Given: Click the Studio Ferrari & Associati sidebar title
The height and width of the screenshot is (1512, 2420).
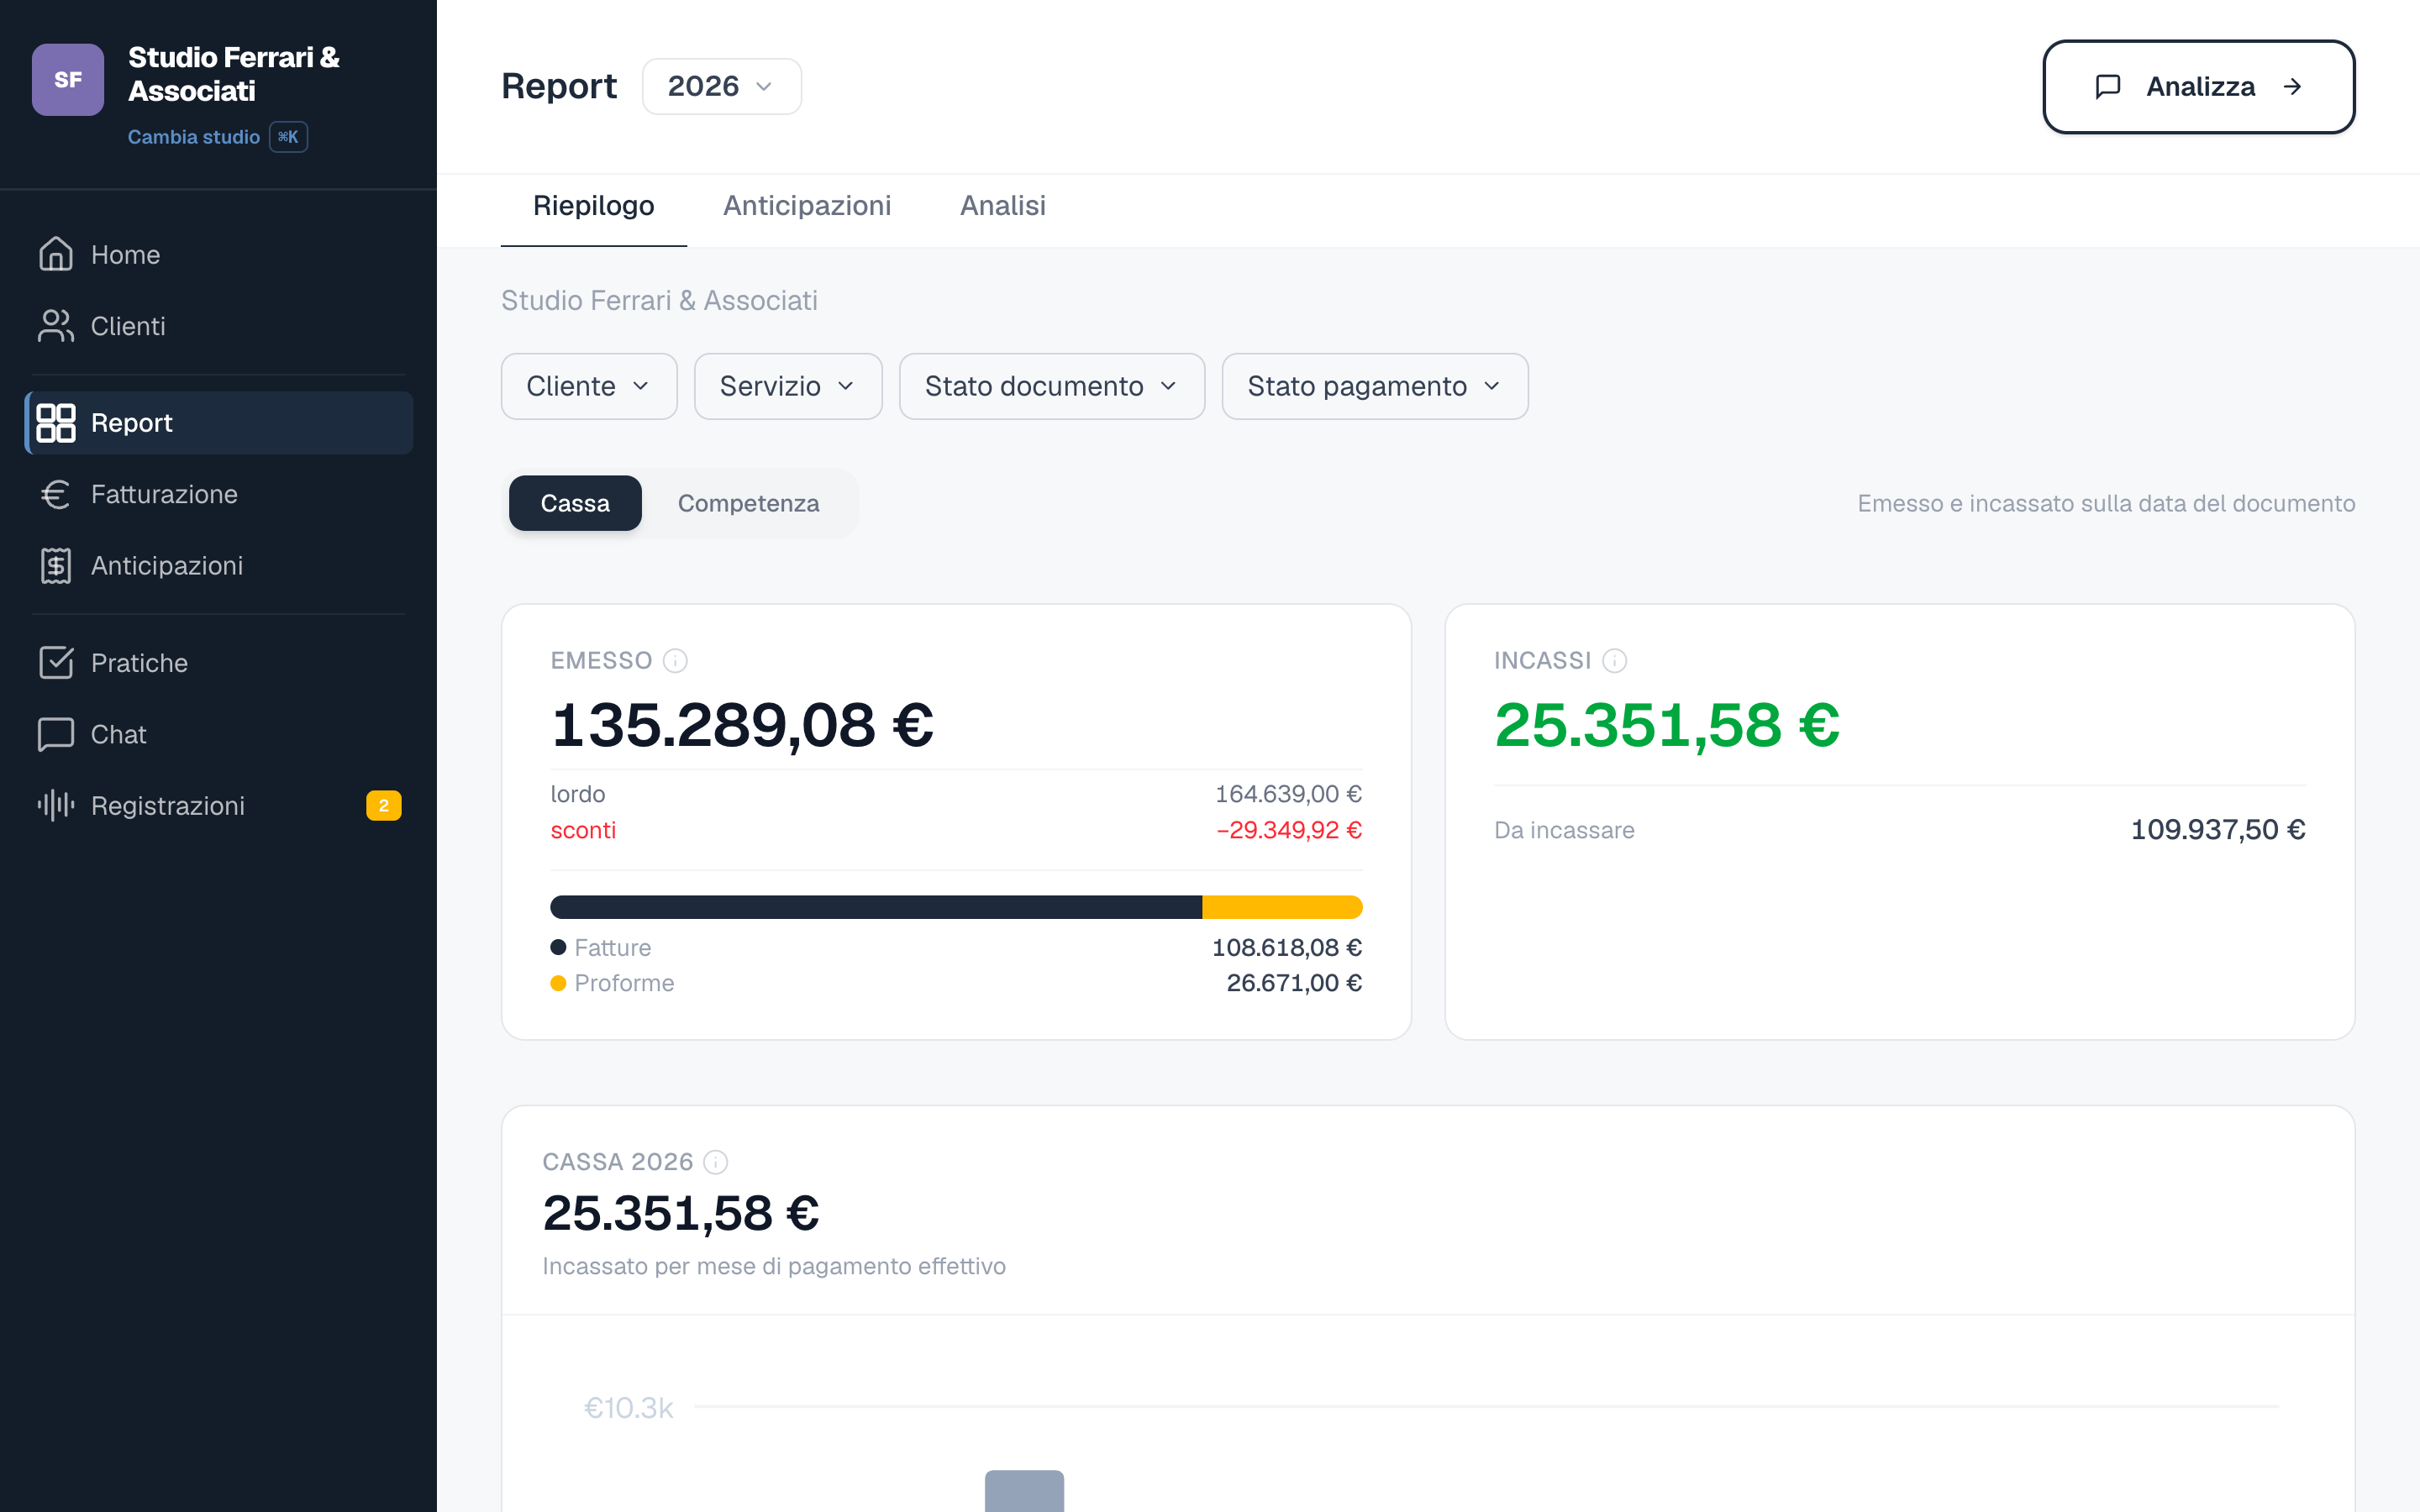Looking at the screenshot, I should point(234,74).
